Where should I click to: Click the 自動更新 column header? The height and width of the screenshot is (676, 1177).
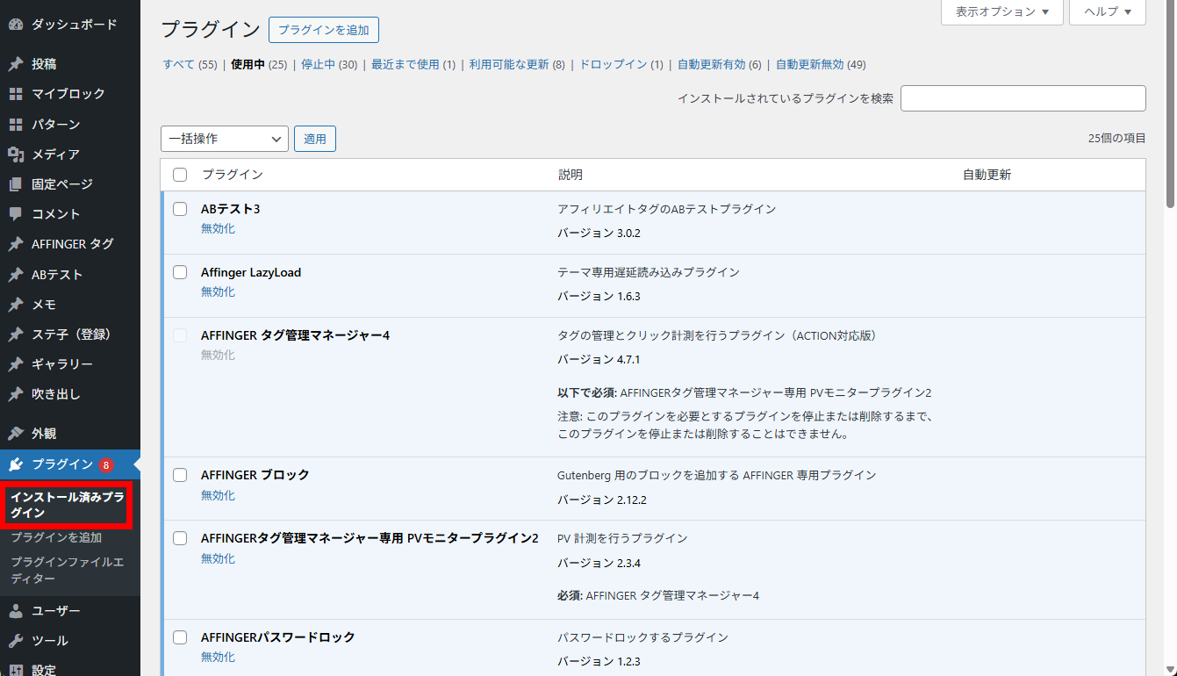tap(987, 175)
